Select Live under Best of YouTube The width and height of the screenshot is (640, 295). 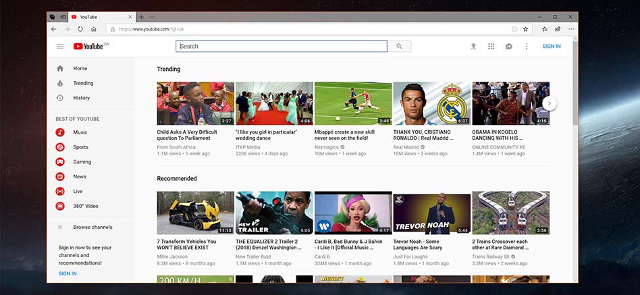[x=90, y=191]
